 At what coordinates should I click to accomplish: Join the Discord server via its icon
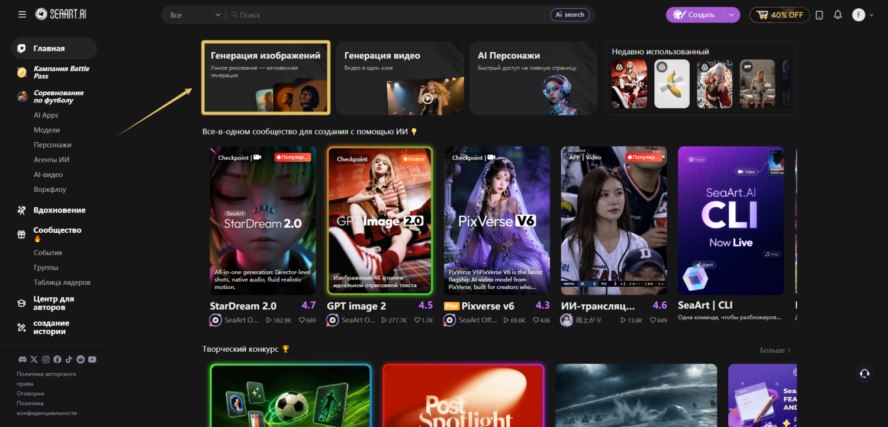point(22,359)
